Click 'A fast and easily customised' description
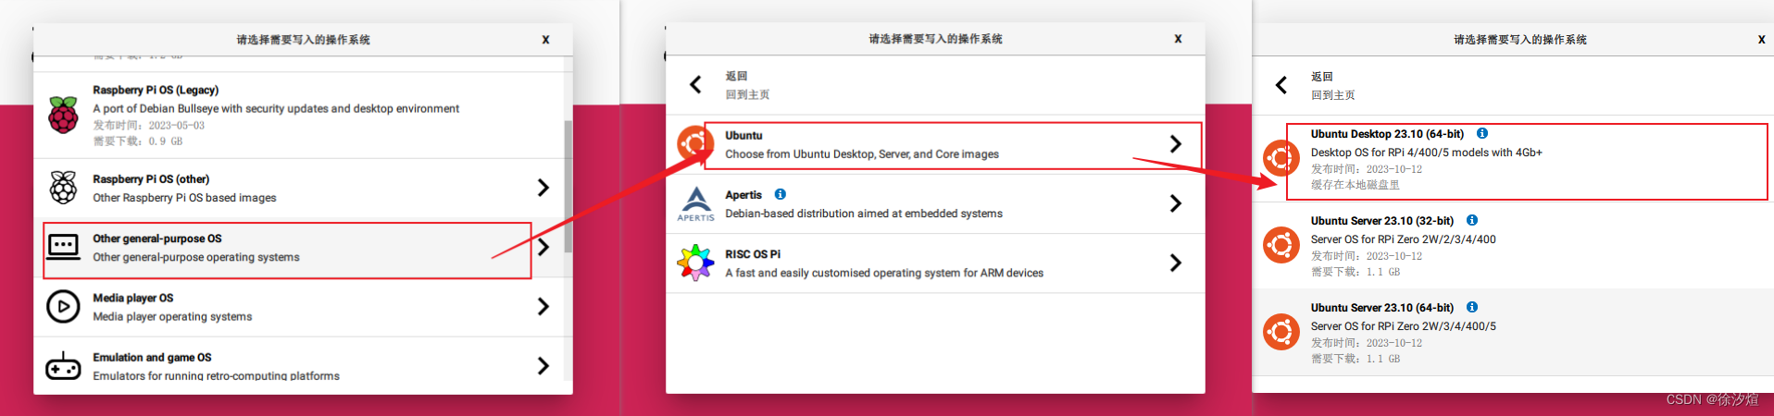 click(884, 273)
